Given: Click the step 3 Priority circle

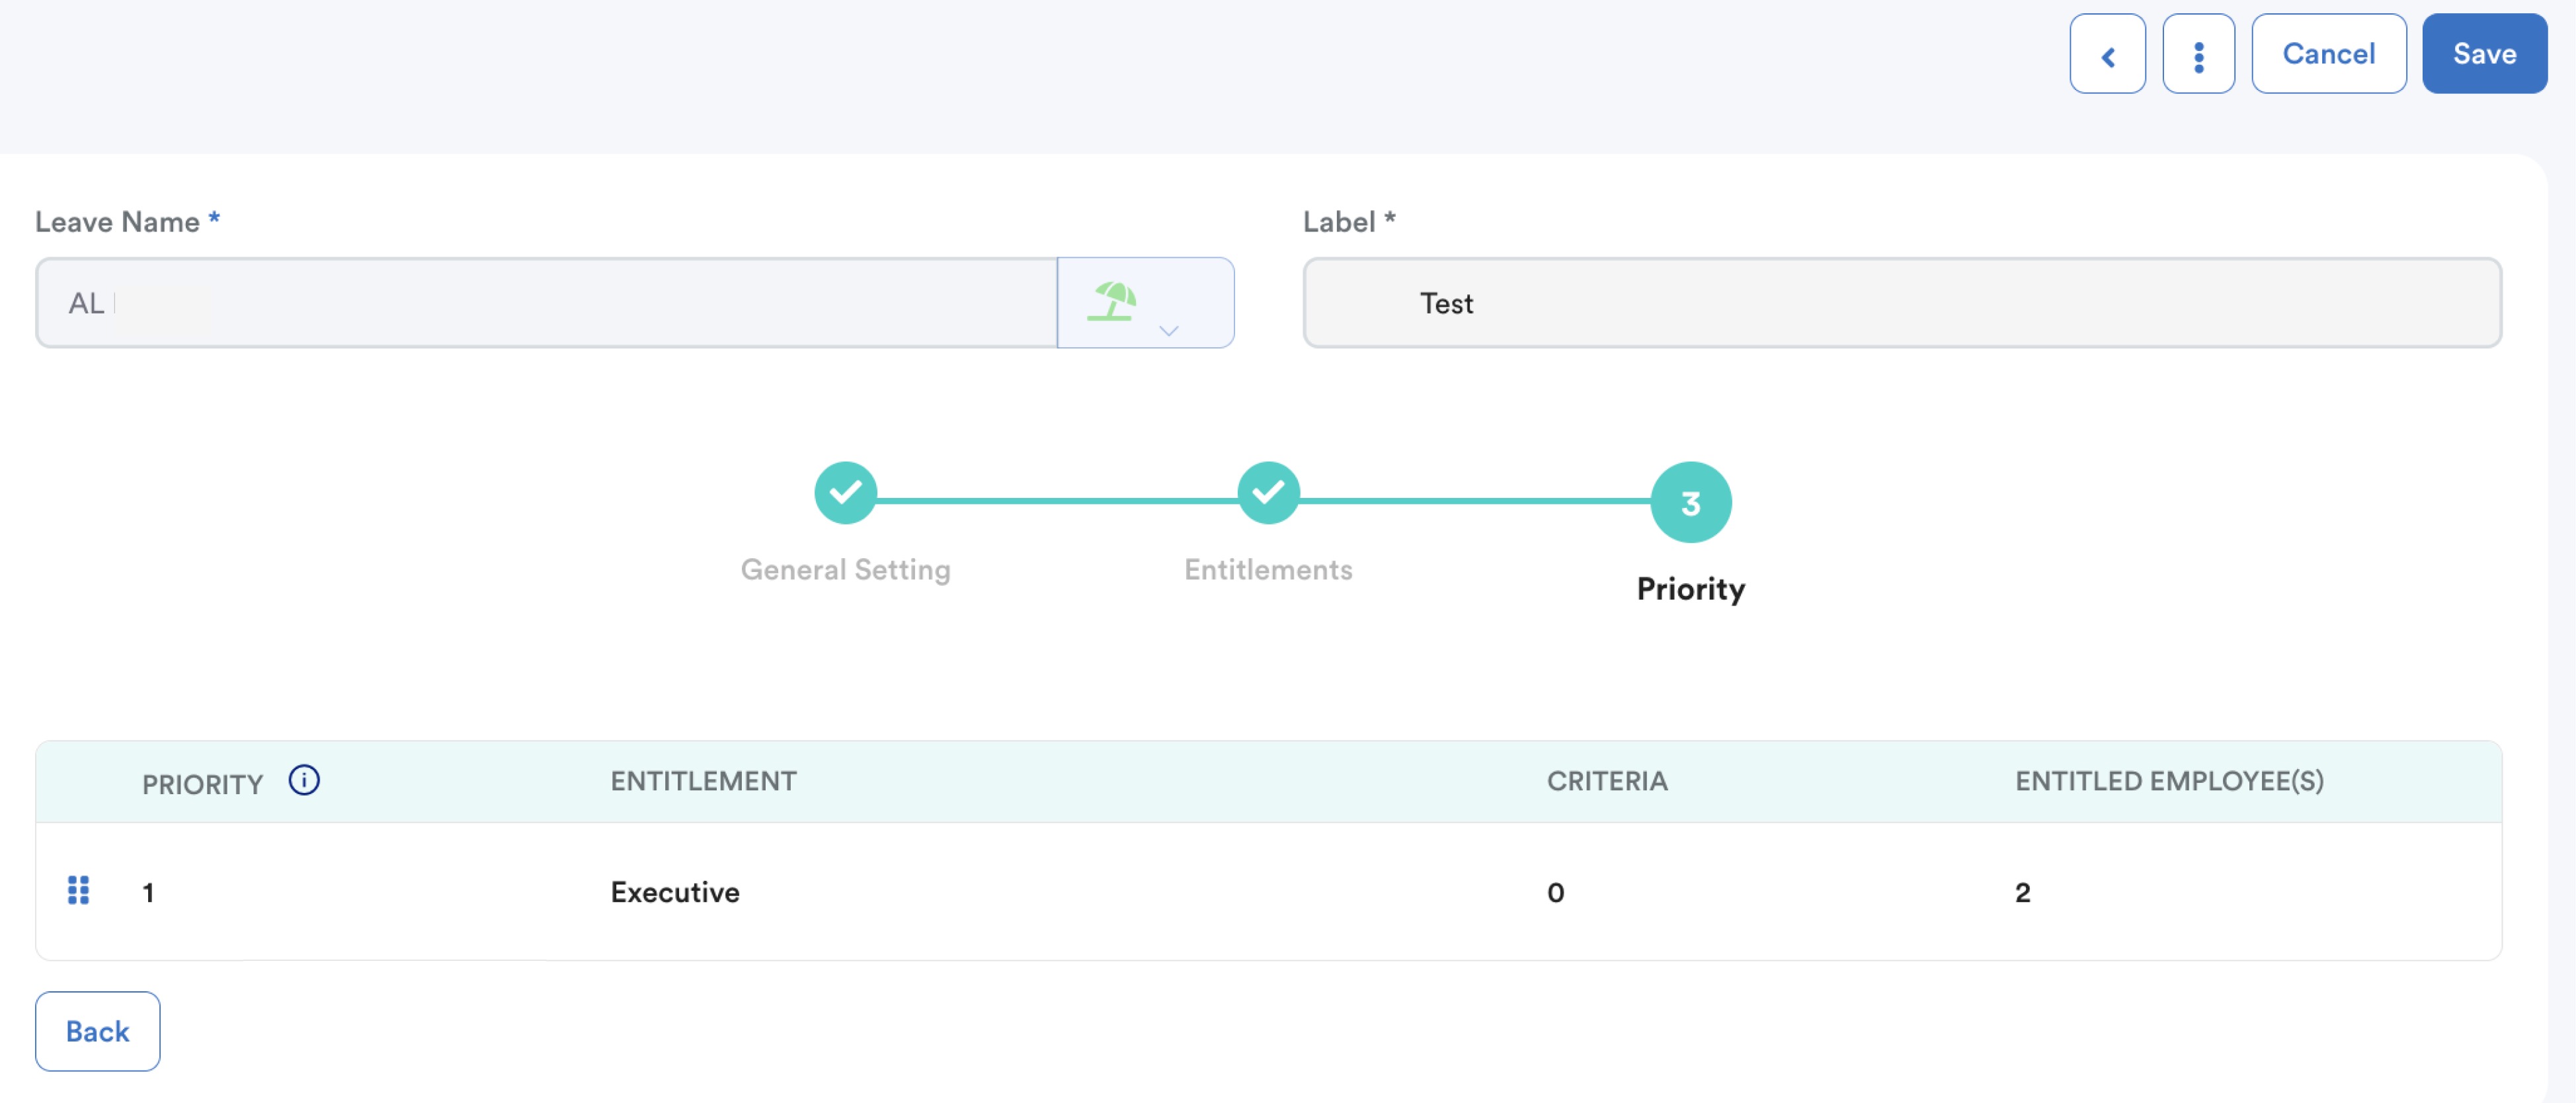Looking at the screenshot, I should pos(1690,502).
